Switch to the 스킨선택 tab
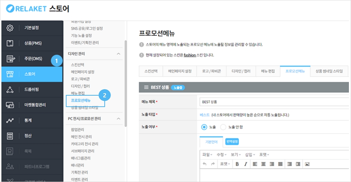Image resolution: width=351 pixels, height=182 pixels. pyautogui.click(x=150, y=71)
